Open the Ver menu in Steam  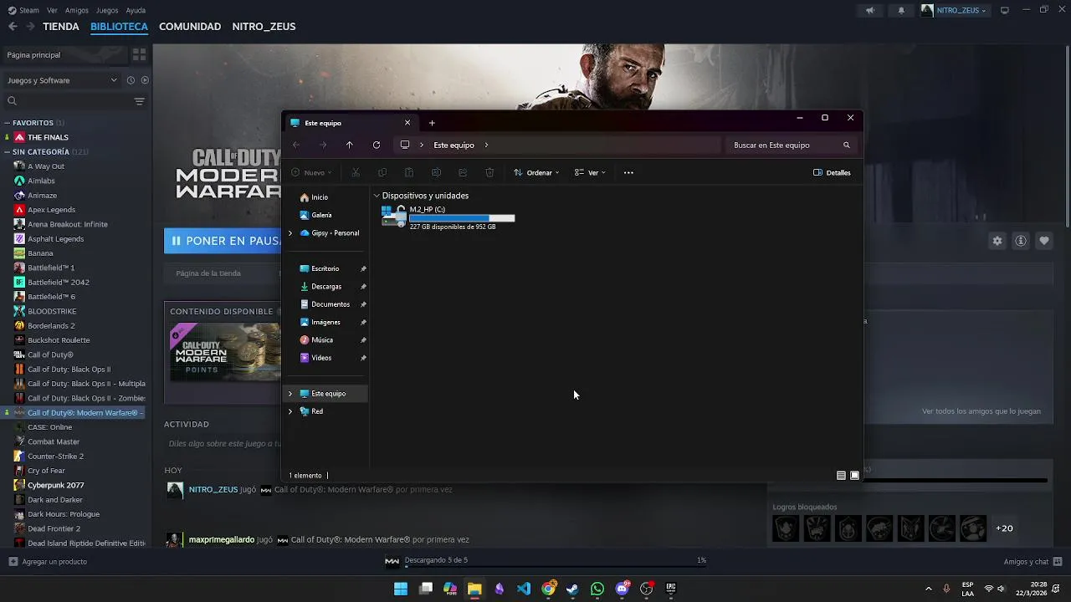coord(53,10)
